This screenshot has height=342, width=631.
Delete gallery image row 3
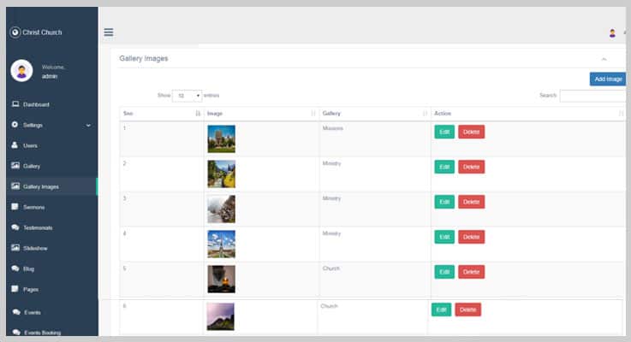click(471, 202)
